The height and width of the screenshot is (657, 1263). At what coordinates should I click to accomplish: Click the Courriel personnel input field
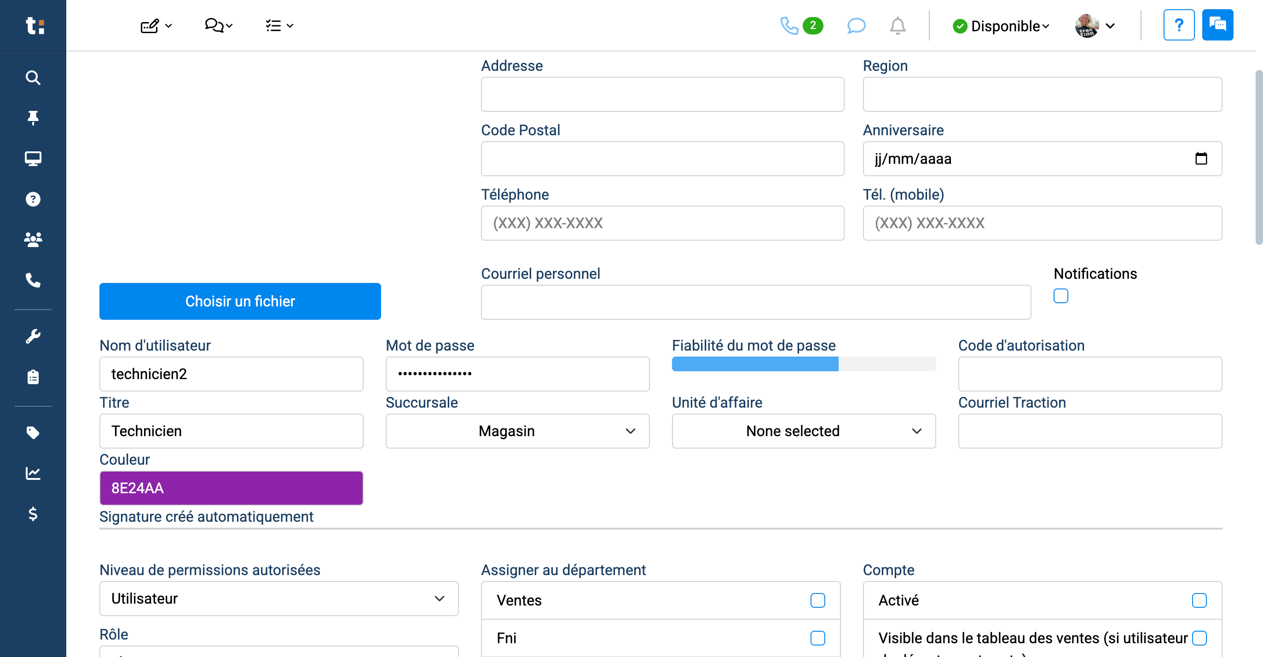[x=756, y=302]
